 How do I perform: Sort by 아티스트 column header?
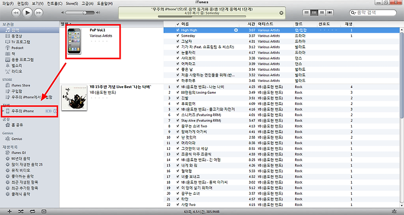[275, 24]
